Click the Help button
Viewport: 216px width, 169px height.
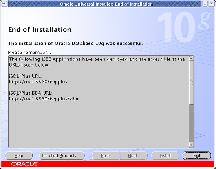click(19, 156)
